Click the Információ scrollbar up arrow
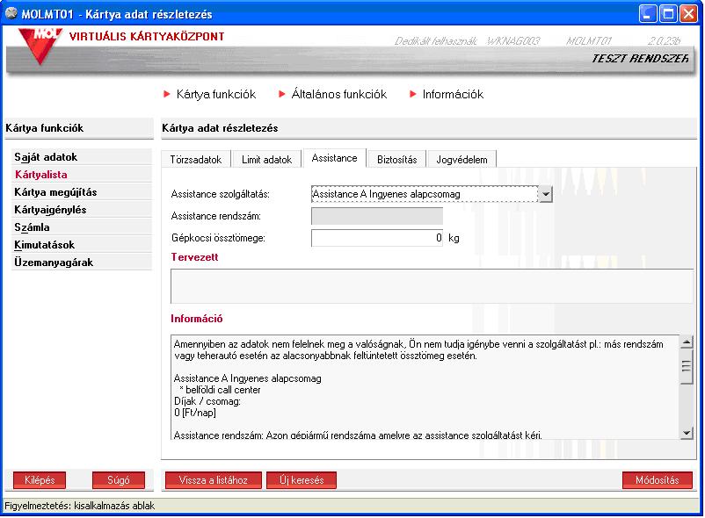The height and width of the screenshot is (518, 705). click(x=687, y=342)
